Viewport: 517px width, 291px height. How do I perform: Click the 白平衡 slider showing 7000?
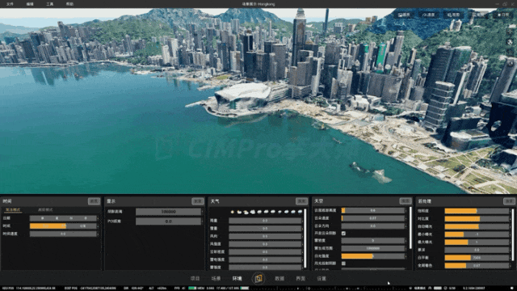(x=477, y=258)
